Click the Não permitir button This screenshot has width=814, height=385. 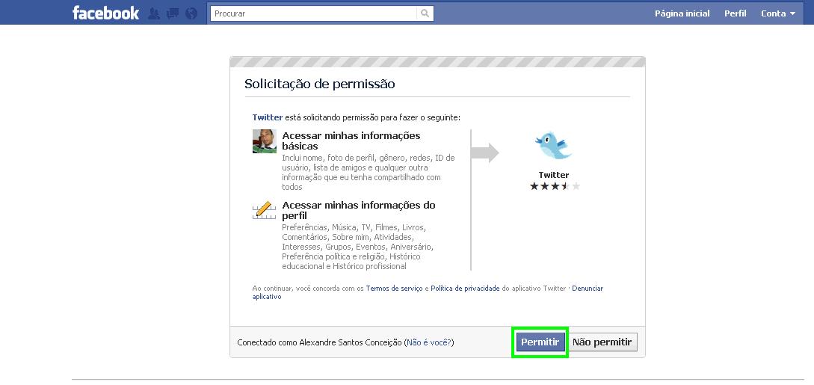point(602,342)
